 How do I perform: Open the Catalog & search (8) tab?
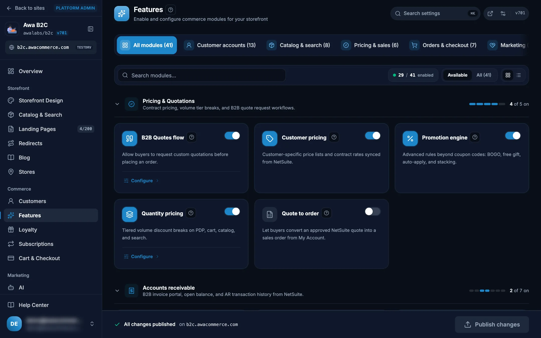tap(298, 45)
